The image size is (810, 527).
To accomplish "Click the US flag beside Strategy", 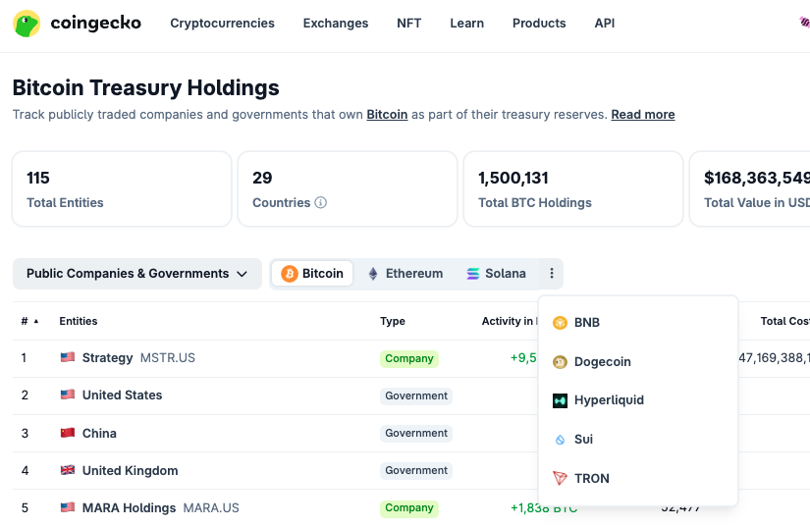I will point(68,357).
